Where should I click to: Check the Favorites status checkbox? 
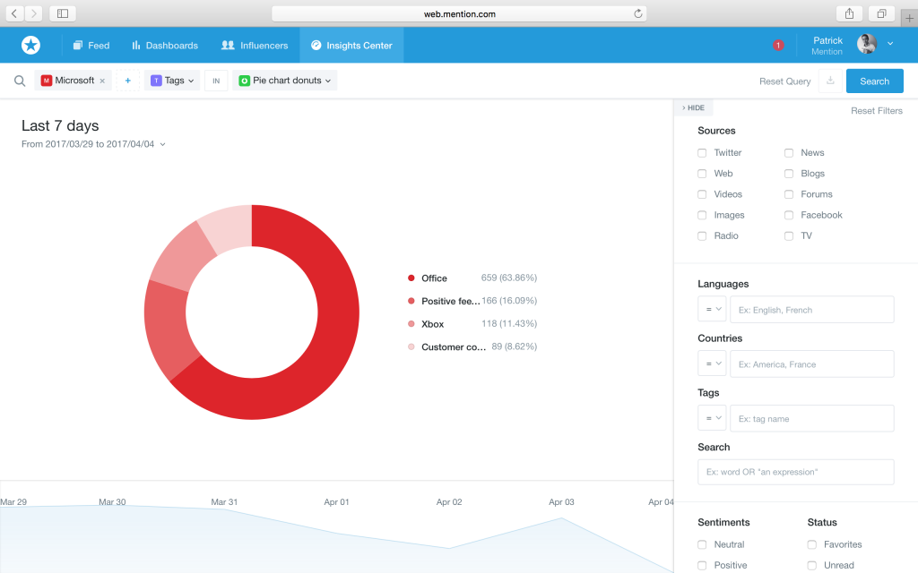[x=811, y=544]
